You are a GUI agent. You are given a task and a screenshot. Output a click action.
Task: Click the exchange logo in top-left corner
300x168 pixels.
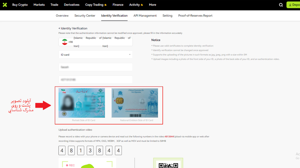(5, 5)
